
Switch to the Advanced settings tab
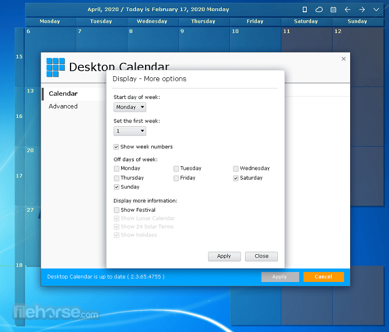tap(63, 106)
